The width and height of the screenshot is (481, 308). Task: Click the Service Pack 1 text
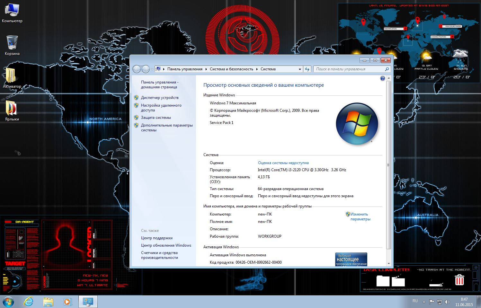[222, 123]
